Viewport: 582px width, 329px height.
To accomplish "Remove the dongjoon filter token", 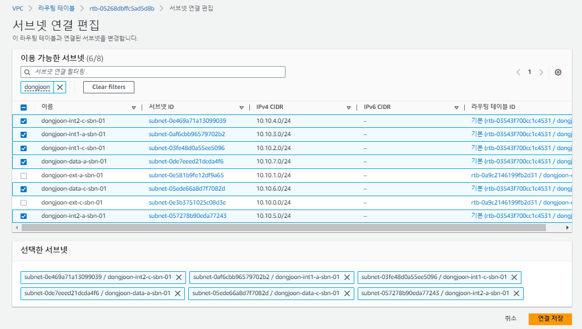I will (60, 87).
